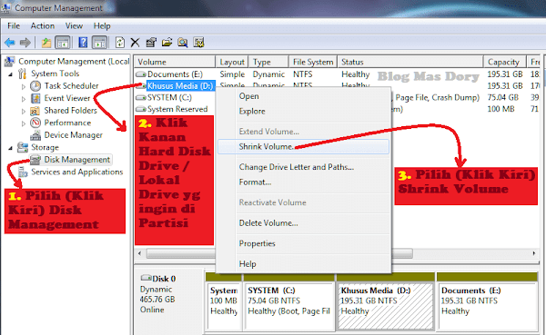Open the blue Help question mark icon
The height and width of the screenshot is (335, 546).
83,43
